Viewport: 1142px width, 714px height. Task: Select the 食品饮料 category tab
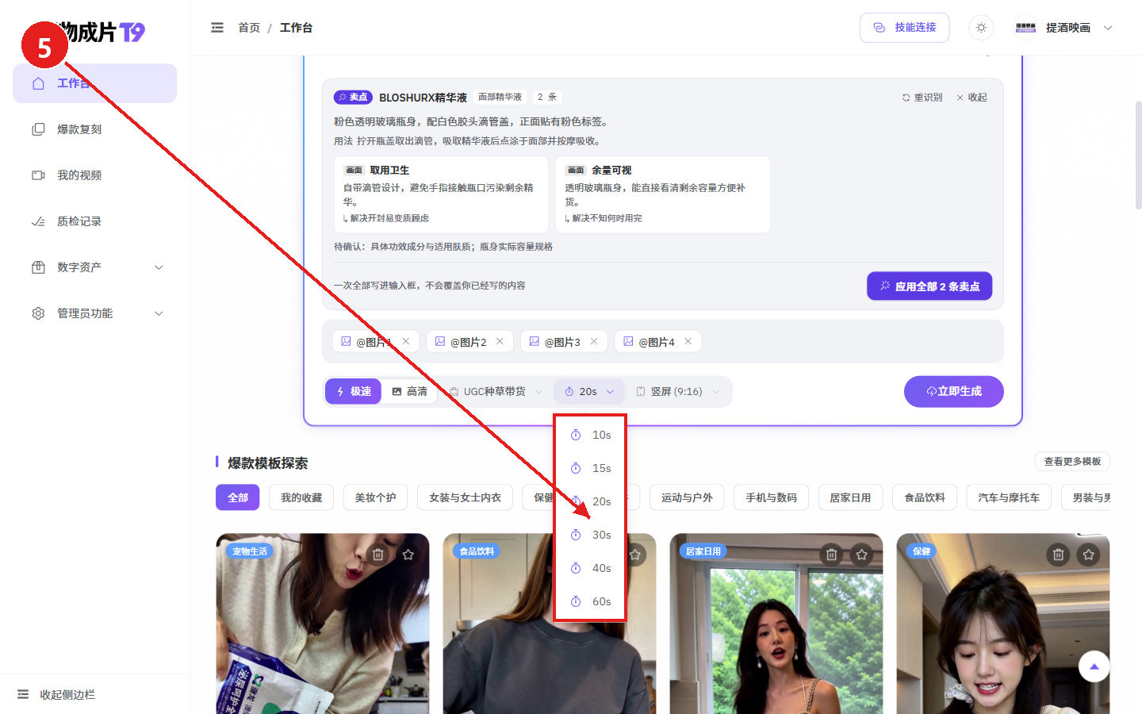click(925, 498)
